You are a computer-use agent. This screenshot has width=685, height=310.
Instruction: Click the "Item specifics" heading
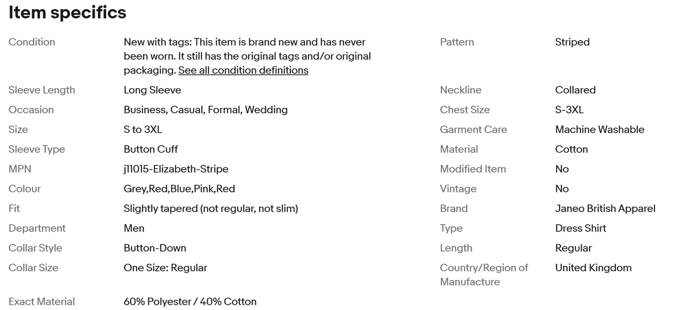(67, 13)
